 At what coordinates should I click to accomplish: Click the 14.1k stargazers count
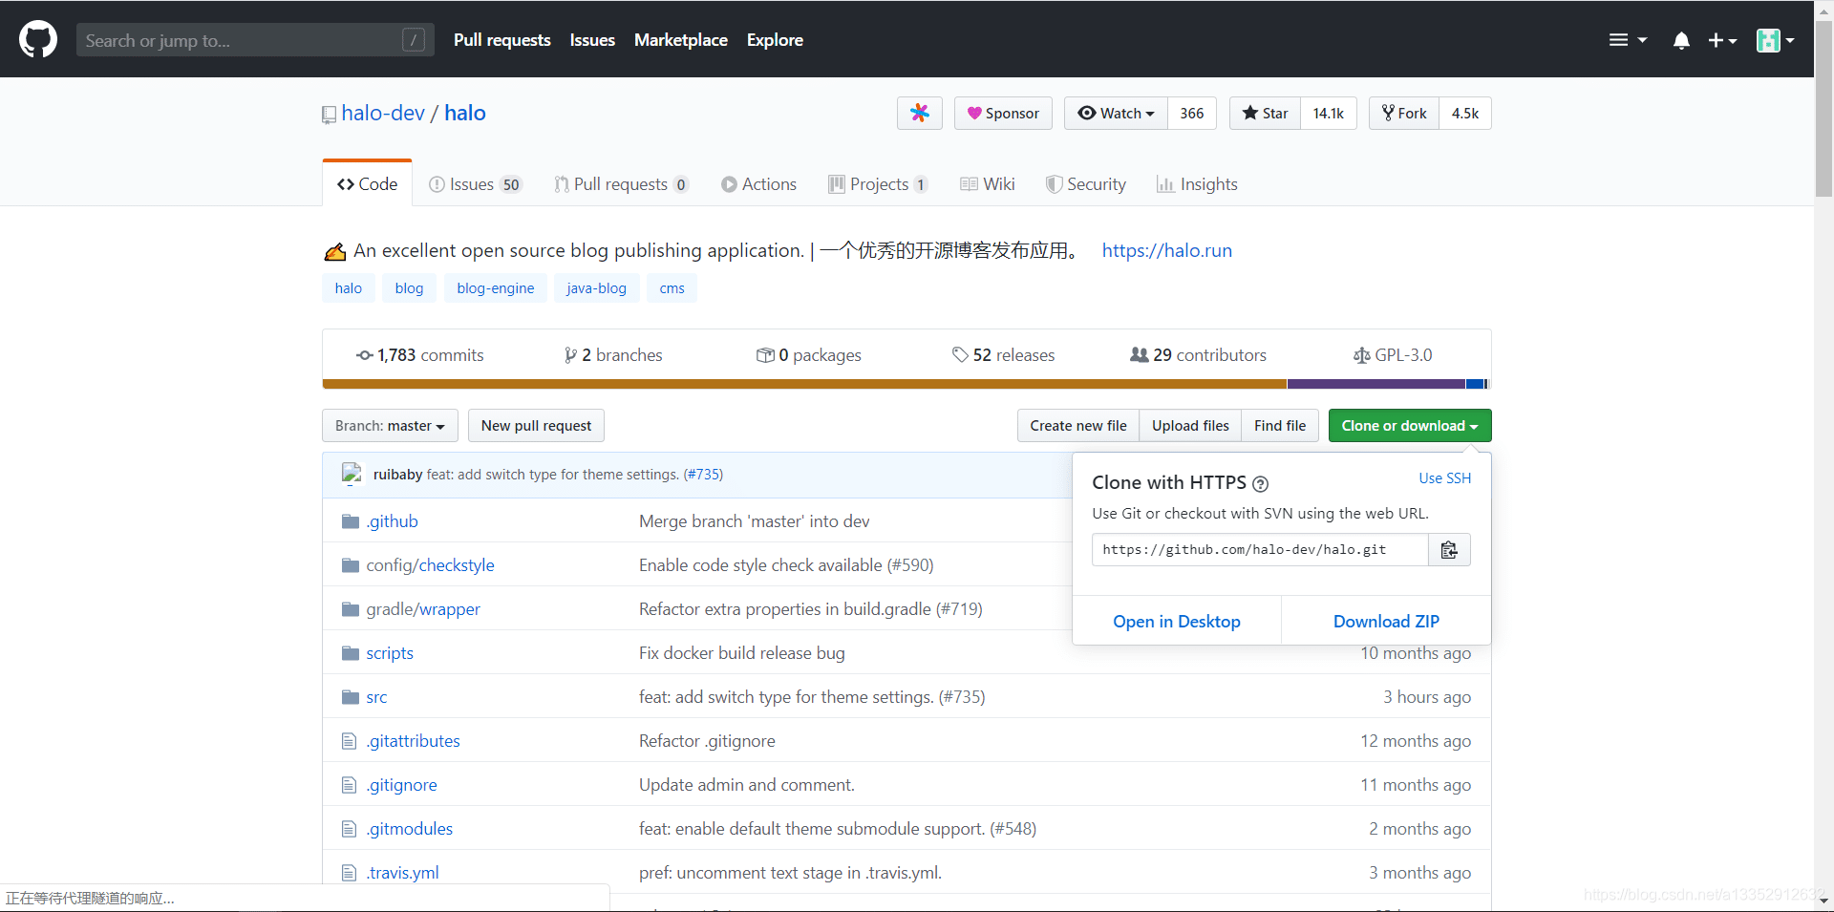pos(1329,114)
